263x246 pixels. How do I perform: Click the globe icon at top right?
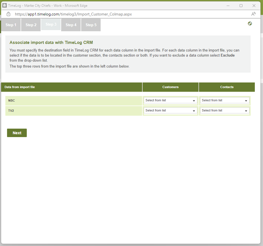click(250, 24)
